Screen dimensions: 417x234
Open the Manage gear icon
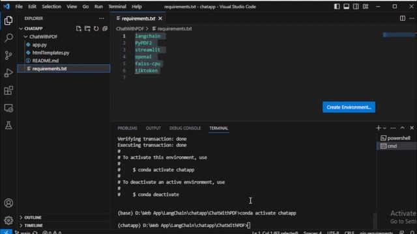(x=8, y=220)
